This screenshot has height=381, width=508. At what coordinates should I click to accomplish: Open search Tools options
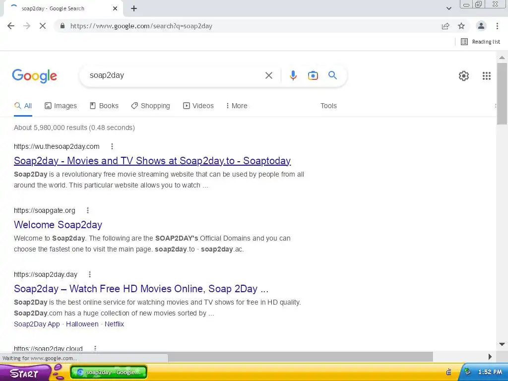coord(328,106)
